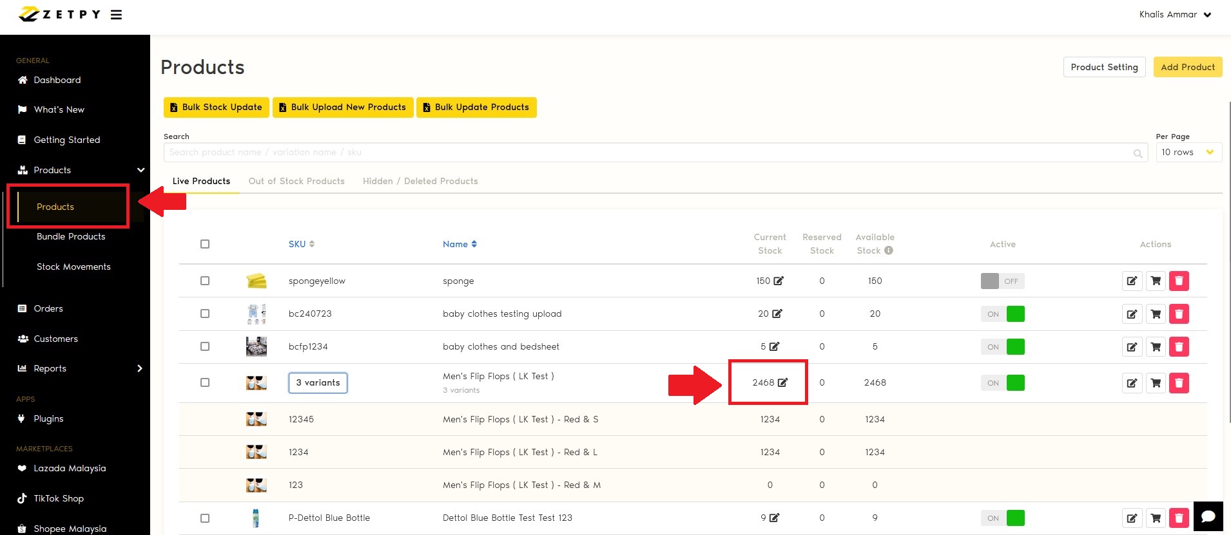Open the Per Page rows dropdown
Screen dimensions: 1231x535
(1188, 153)
